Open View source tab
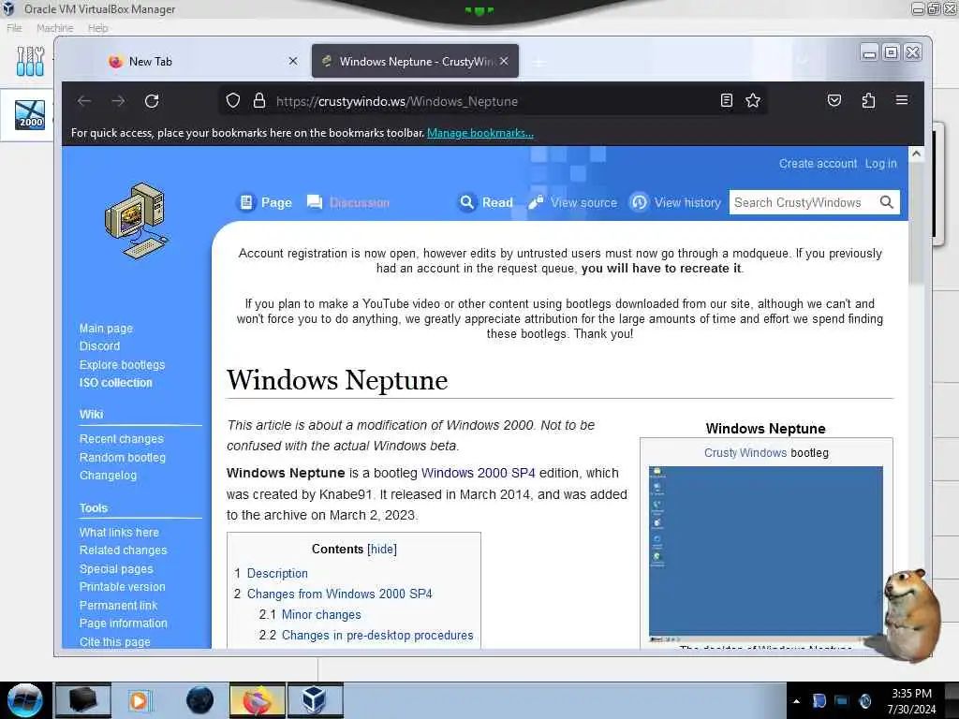Screen dimensions: 959x719 (573, 202)
